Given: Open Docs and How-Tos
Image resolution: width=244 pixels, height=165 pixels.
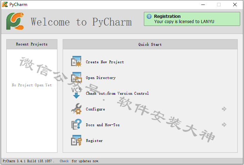Looking at the screenshot, I should click(x=103, y=125).
